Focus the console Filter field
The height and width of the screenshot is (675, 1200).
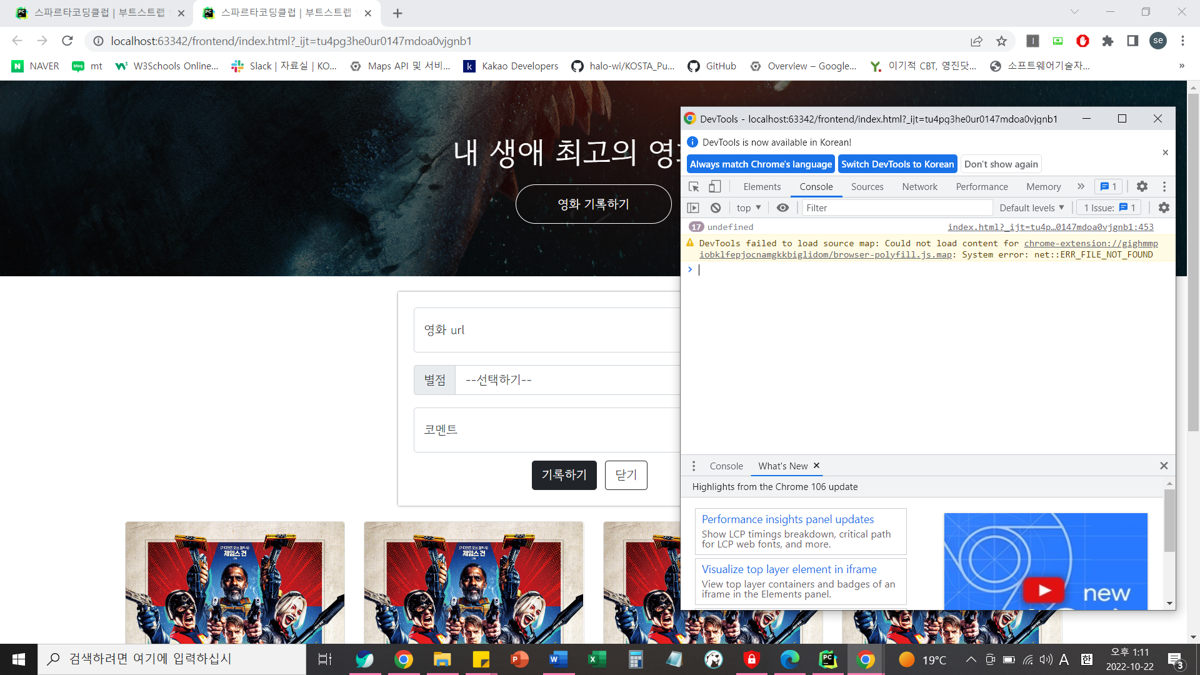coord(897,207)
